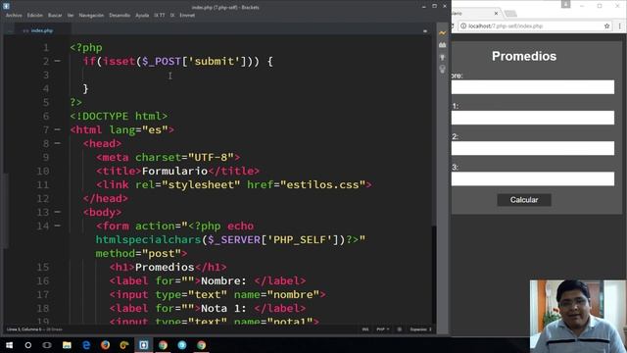Screen dimensions: 627x353
Task: Open the Extension Manager brick icon
Action: click(x=442, y=45)
